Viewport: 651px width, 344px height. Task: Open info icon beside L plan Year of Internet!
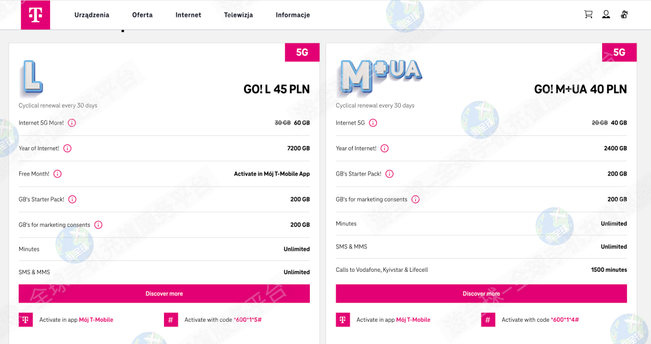[x=68, y=149]
